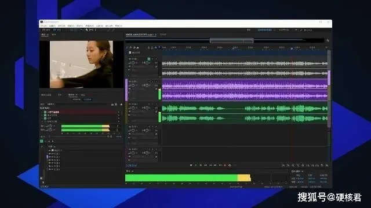Click the green track's pan knob
371x208 pixels.
(147, 108)
